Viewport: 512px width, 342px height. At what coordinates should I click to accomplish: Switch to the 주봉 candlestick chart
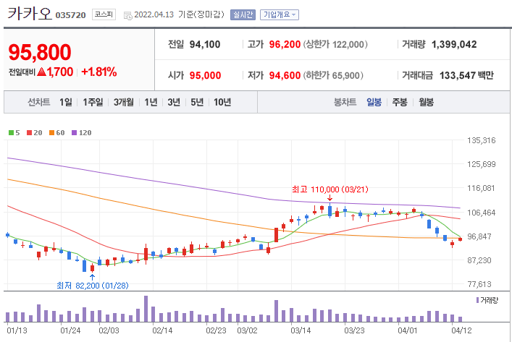[x=400, y=103]
